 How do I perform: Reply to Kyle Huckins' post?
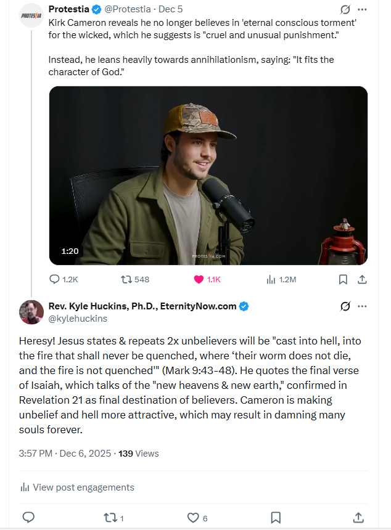click(28, 517)
